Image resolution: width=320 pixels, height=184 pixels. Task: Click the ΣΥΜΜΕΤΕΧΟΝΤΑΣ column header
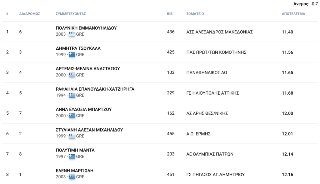[x=71, y=14]
